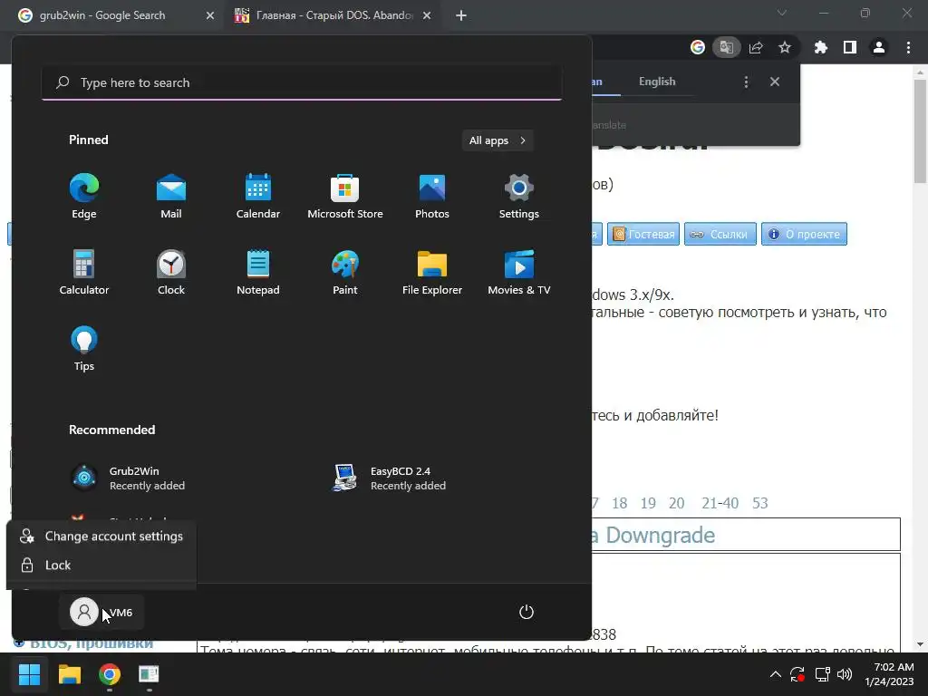
Task: Open recommended Grub2Win item
Action: (127, 478)
